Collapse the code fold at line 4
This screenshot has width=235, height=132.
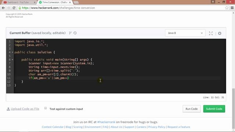point(12,52)
